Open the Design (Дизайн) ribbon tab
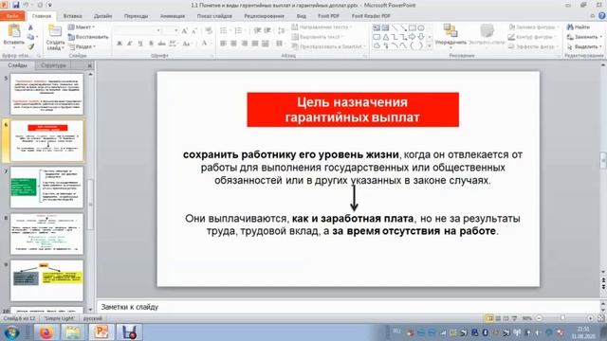The height and width of the screenshot is (341, 607). pyautogui.click(x=103, y=16)
